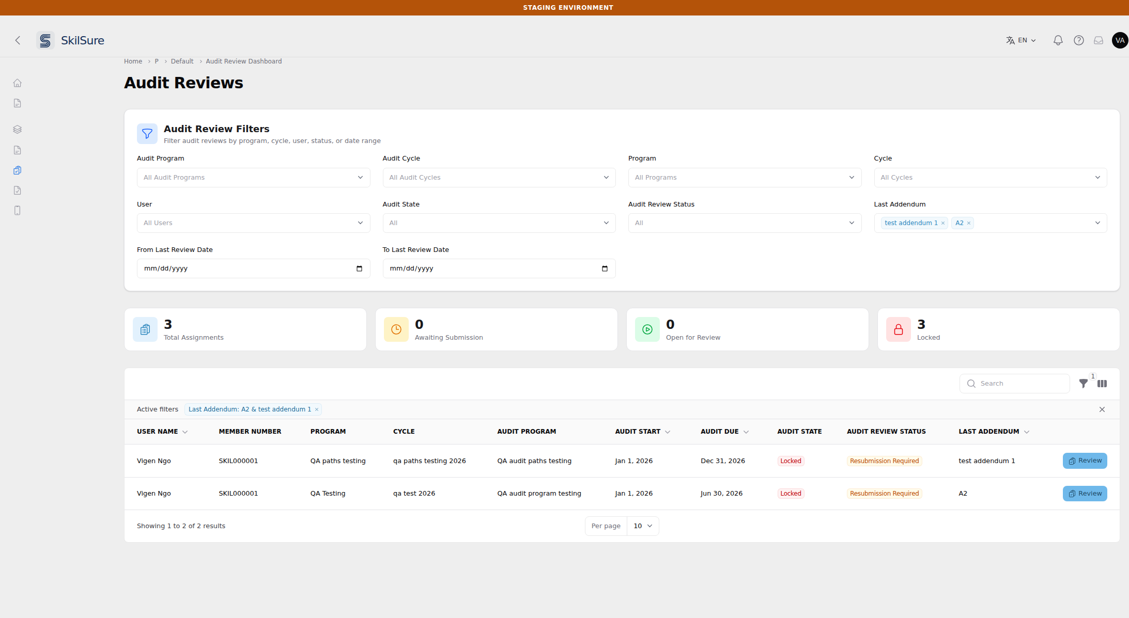Expand the All Cycles dropdown
The width and height of the screenshot is (1129, 618).
991,178
